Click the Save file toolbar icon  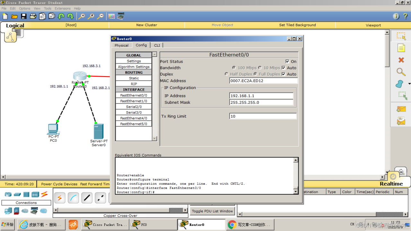24,16
